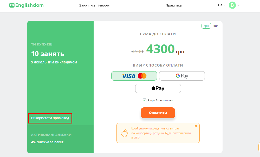Click the Englishdom ED logo icon

pos(12,5)
